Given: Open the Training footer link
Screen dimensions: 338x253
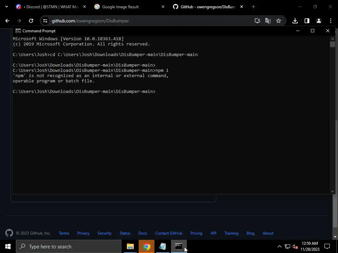Looking at the screenshot, I should pyautogui.click(x=231, y=233).
